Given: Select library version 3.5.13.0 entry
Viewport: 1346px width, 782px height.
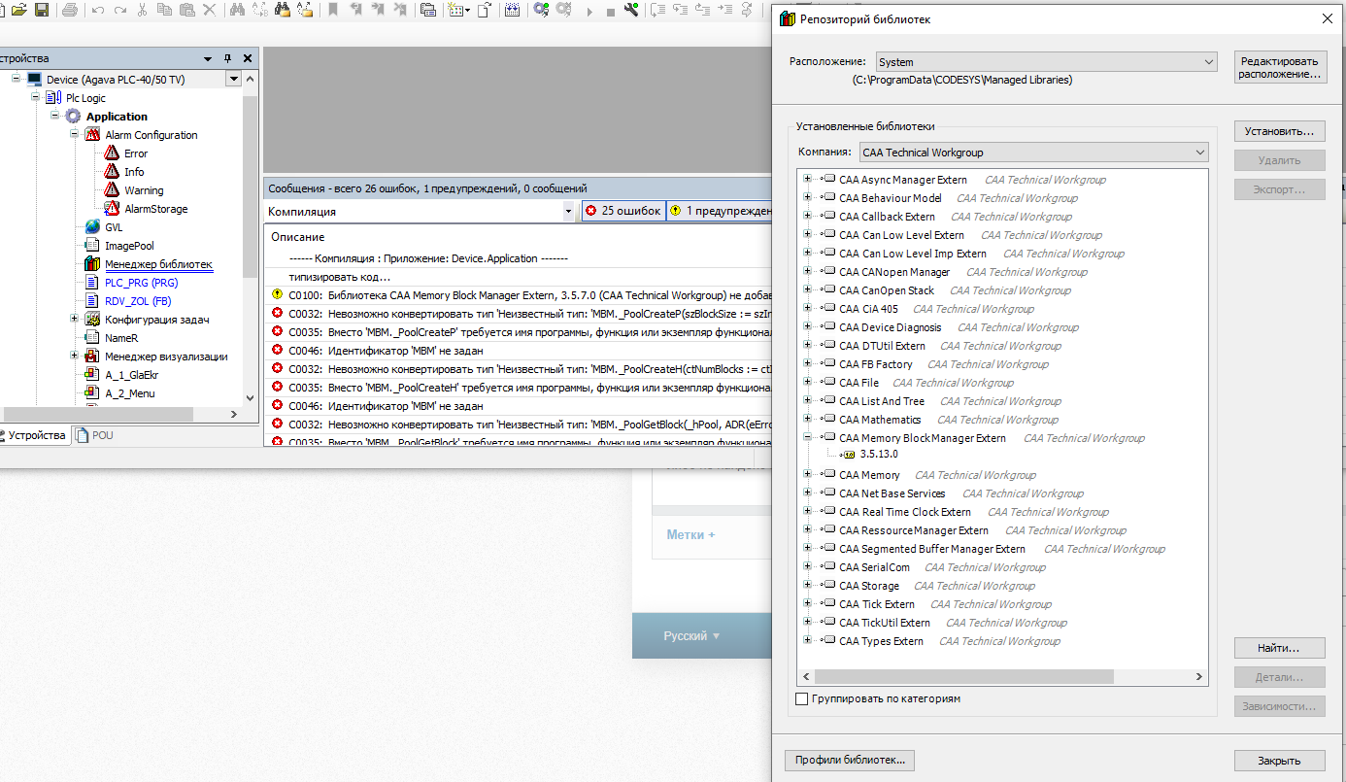Looking at the screenshot, I should pyautogui.click(x=878, y=455).
